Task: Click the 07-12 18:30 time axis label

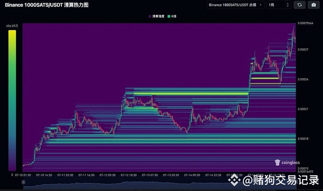Action: 129,175
